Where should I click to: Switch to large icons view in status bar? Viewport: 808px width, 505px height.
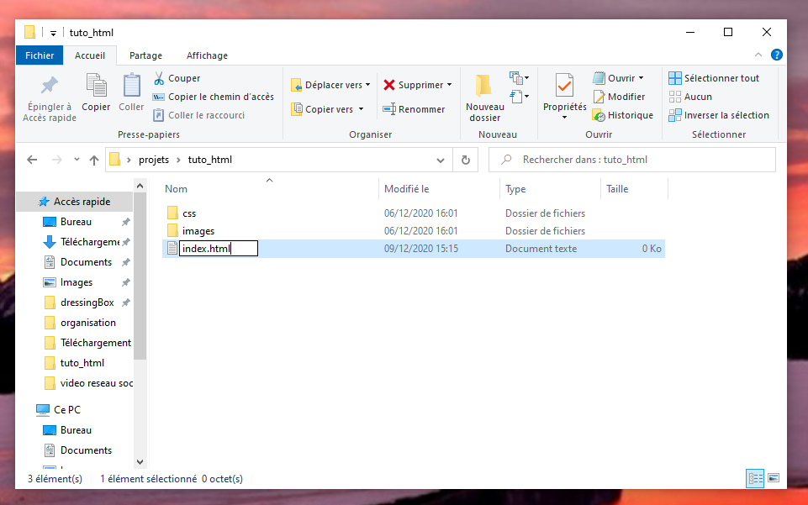click(x=774, y=478)
